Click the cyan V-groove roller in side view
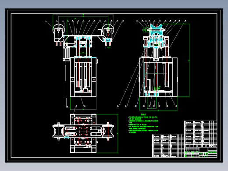This screenshot has height=171, width=228. pos(156,30)
